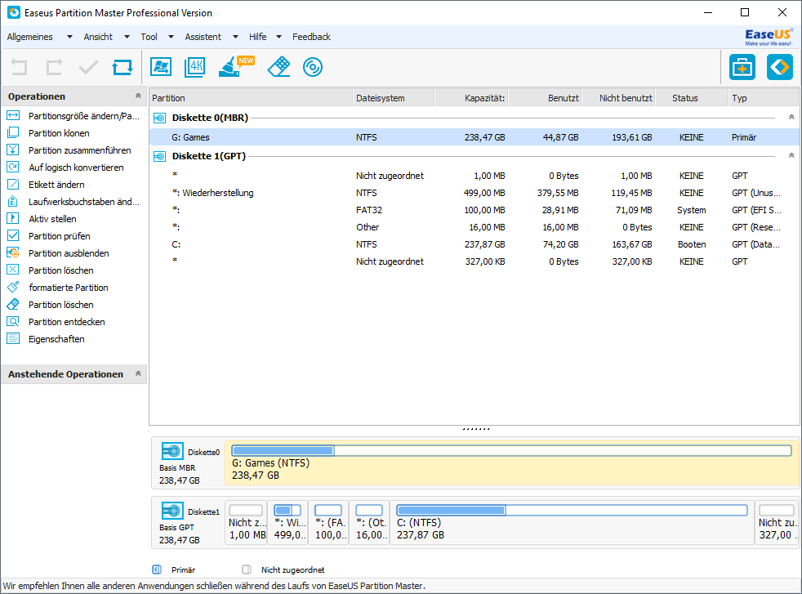Sort by the Kapazität column header

471,98
